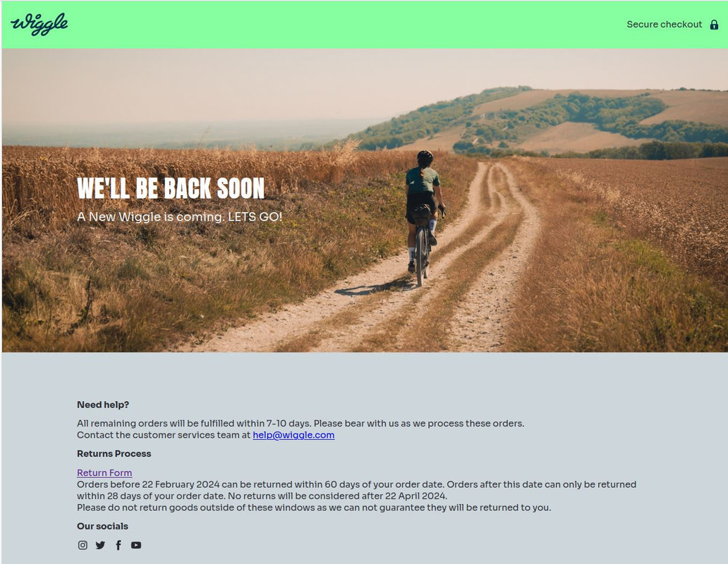728x564 pixels.
Task: Click the padlock icon beside Secure checkout
Action: tap(714, 25)
